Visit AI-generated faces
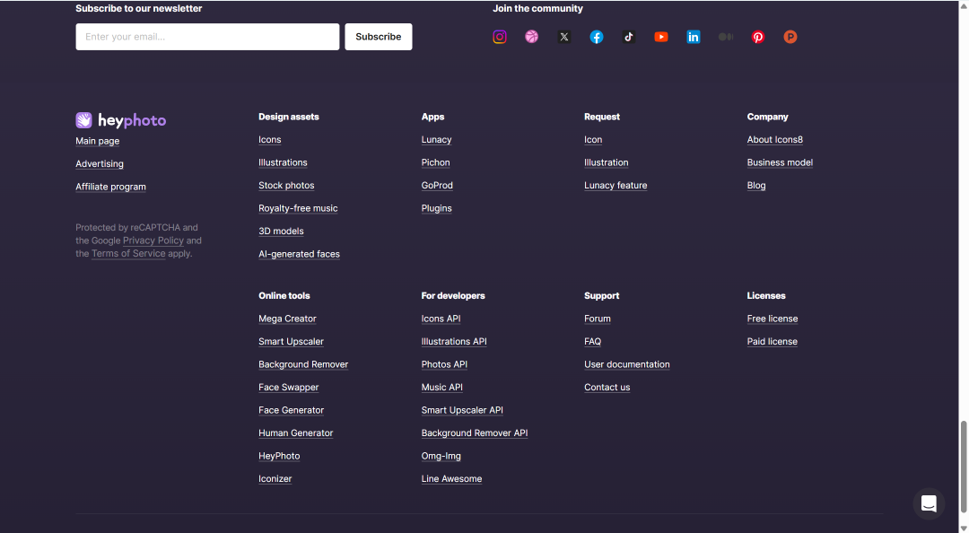Image resolution: width=969 pixels, height=533 pixels. click(x=299, y=254)
